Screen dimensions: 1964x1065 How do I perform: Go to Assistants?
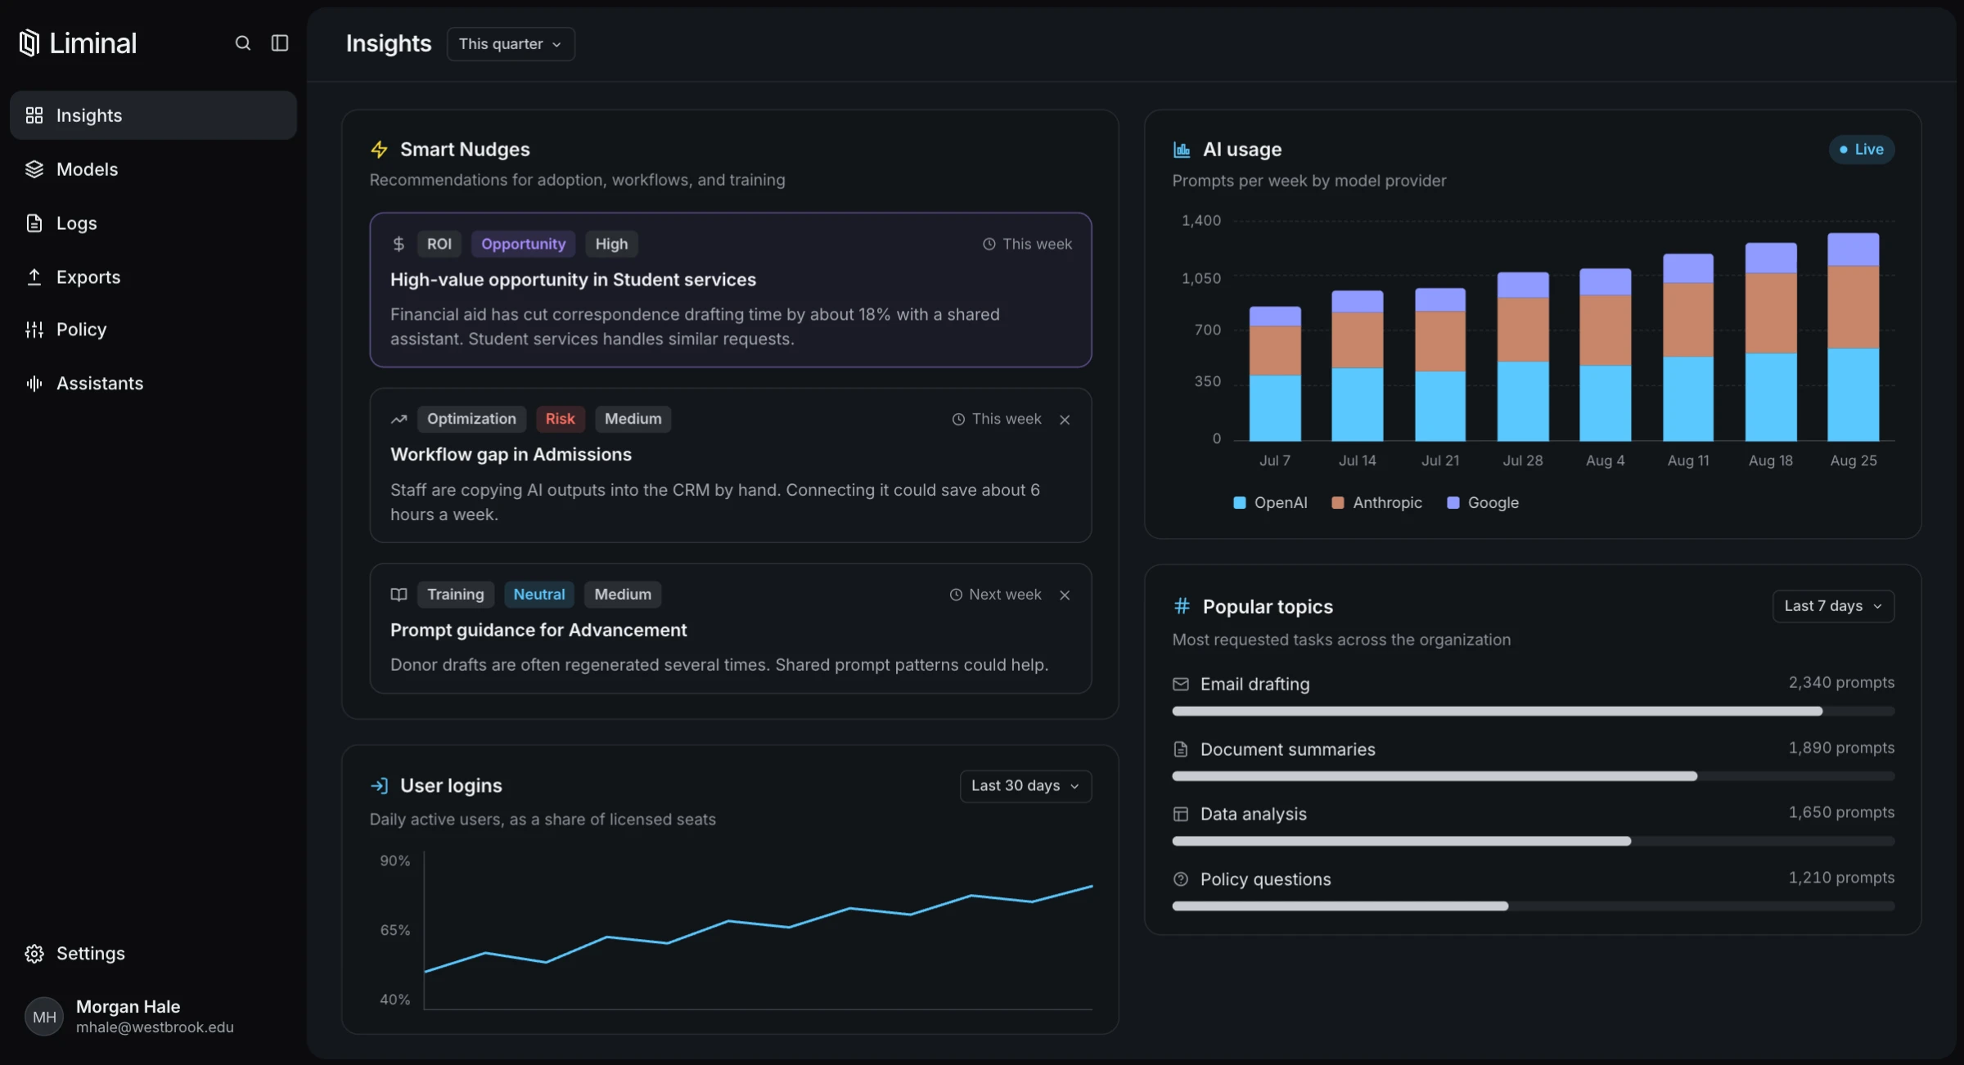click(x=153, y=384)
